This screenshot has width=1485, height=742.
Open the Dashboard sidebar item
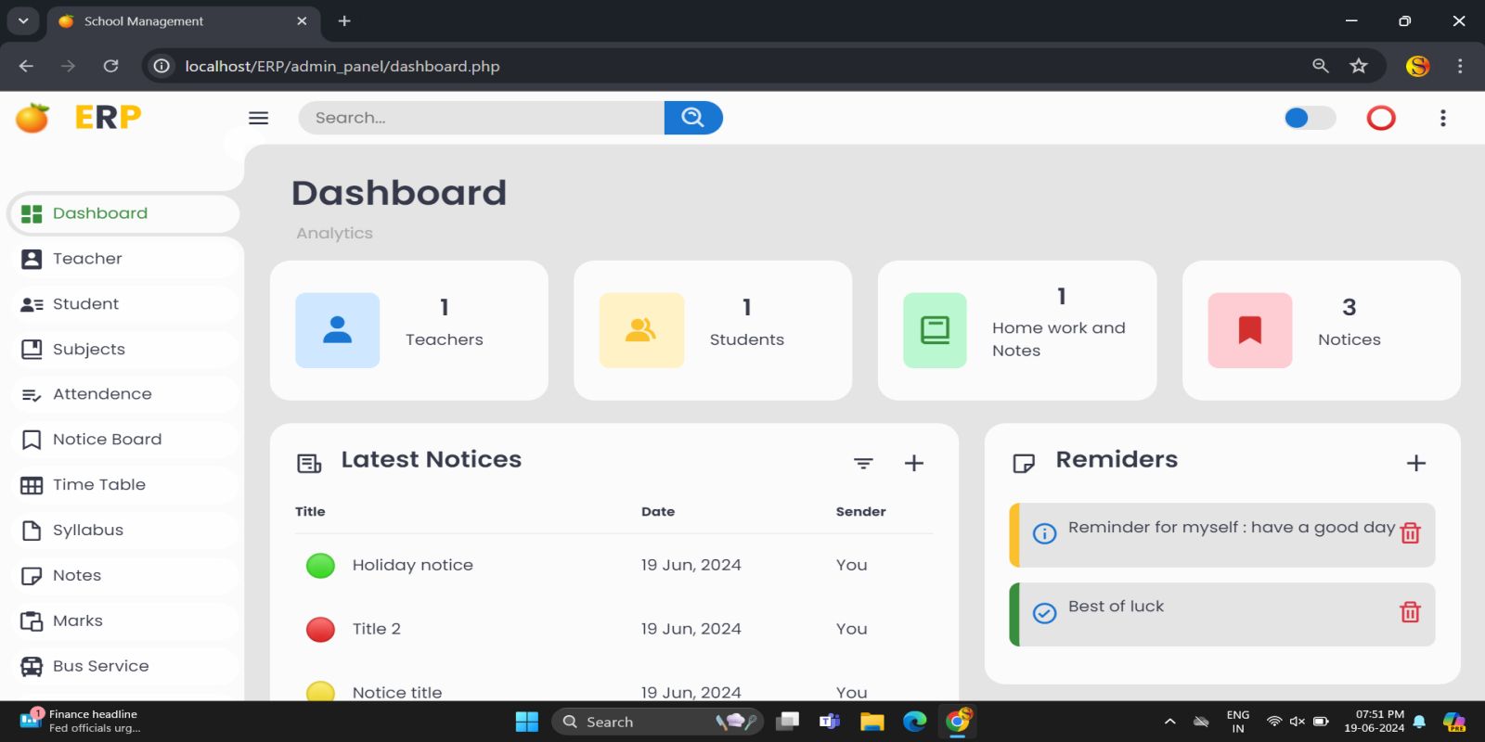pos(123,213)
